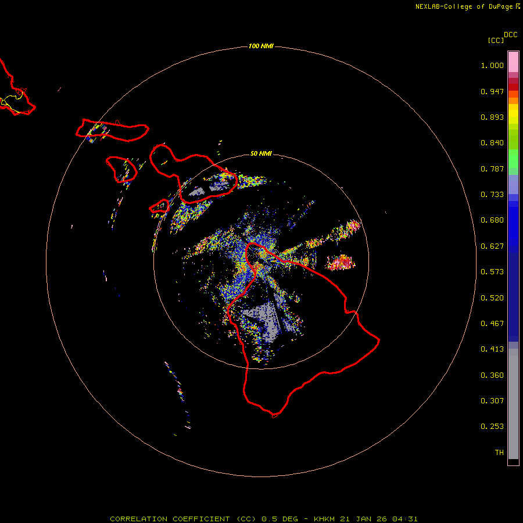Click the [CC] units label
Viewport: 523px width, 523px height.
coord(496,40)
